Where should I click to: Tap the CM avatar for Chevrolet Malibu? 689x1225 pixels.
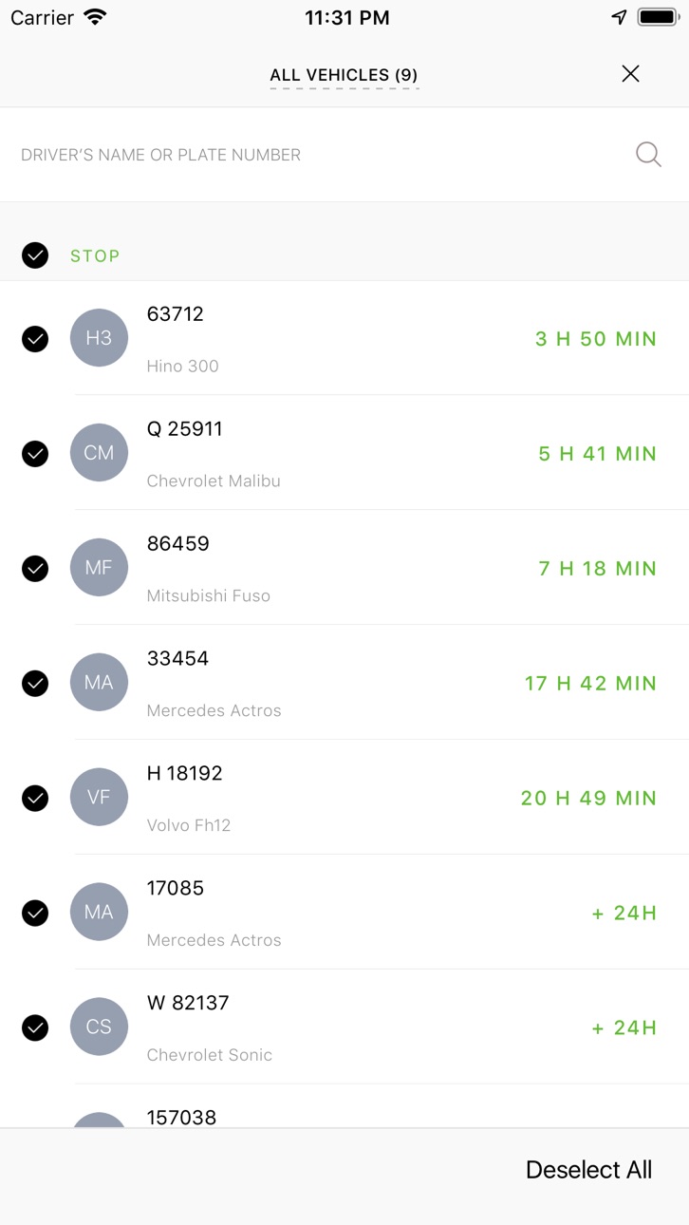tap(99, 453)
